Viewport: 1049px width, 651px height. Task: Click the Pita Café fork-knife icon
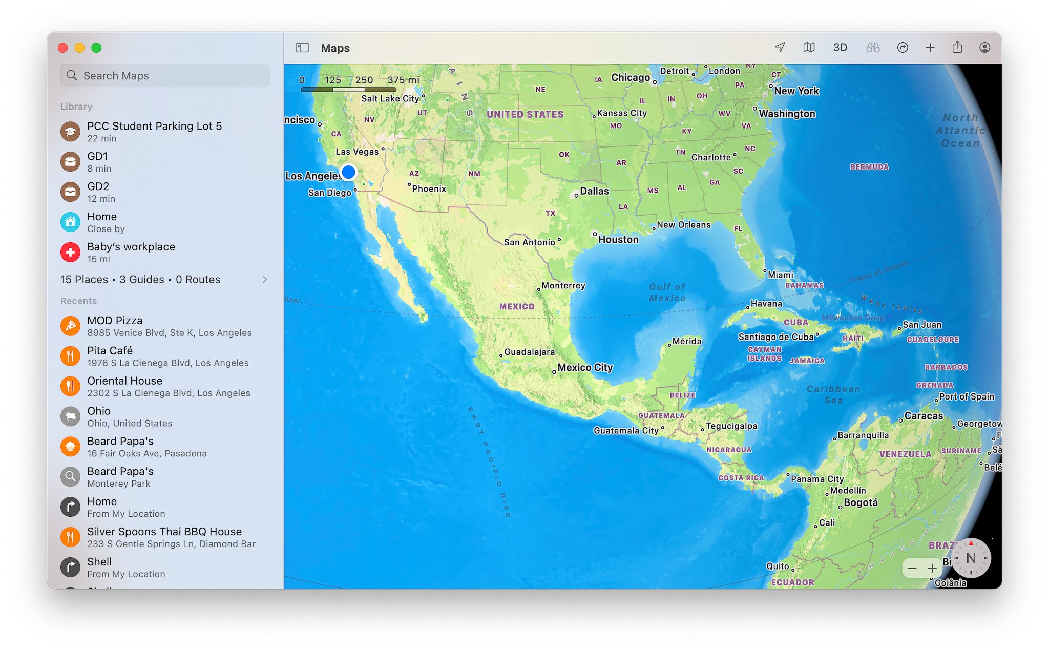(x=70, y=356)
